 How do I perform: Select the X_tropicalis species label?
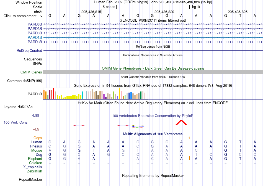tap(33, 167)
